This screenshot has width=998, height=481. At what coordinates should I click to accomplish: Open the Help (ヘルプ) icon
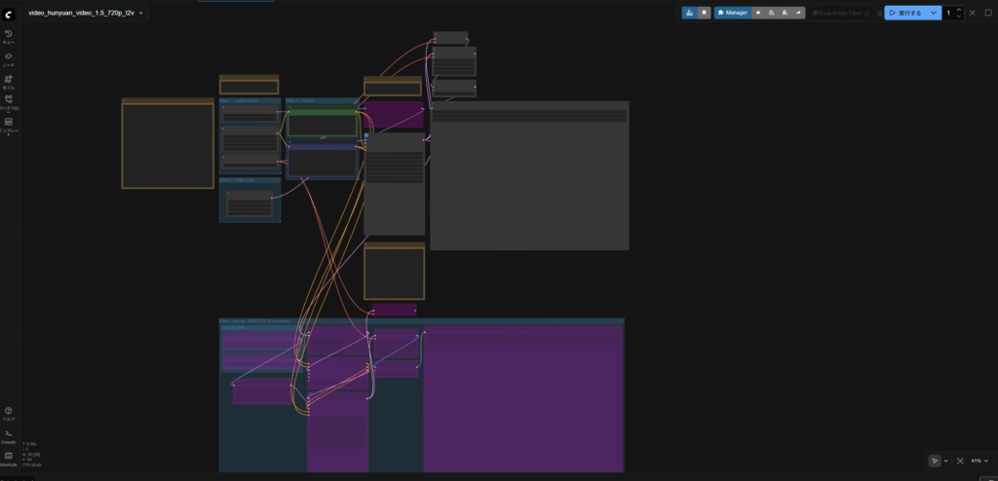pyautogui.click(x=9, y=413)
